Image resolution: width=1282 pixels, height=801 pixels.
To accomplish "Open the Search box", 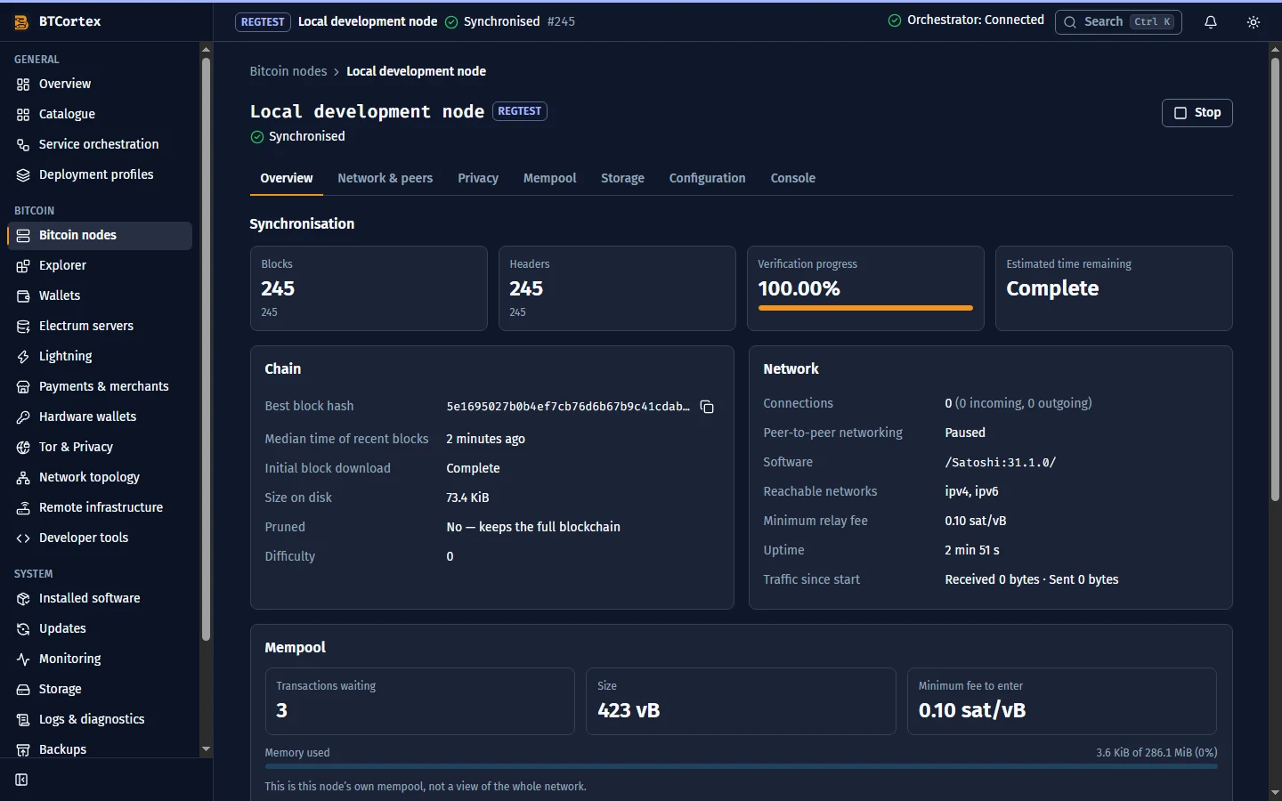I will click(1118, 22).
